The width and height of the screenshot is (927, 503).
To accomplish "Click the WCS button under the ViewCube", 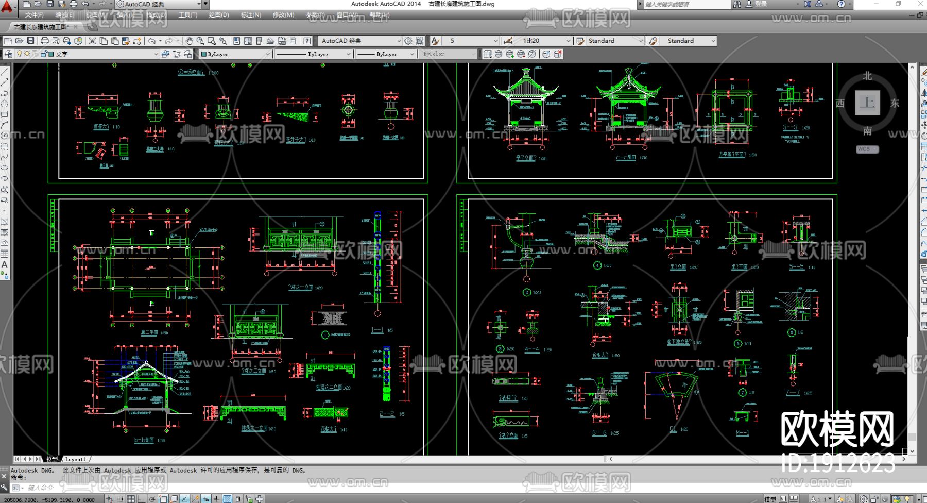I will point(867,149).
